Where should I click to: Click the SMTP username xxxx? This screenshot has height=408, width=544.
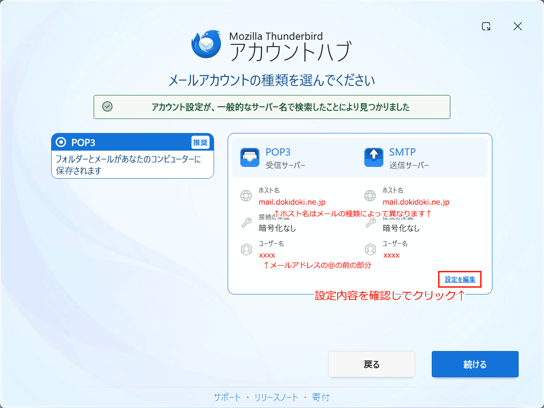coord(391,255)
